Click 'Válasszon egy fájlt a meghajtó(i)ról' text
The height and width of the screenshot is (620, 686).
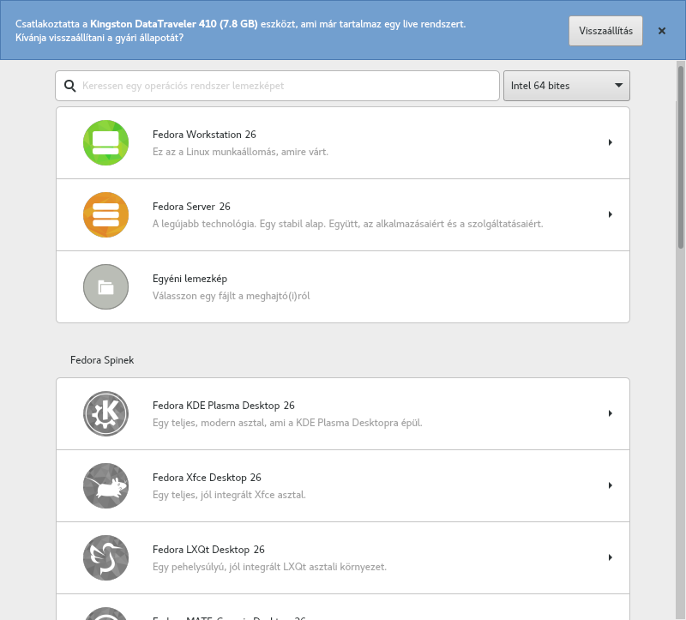tap(231, 296)
